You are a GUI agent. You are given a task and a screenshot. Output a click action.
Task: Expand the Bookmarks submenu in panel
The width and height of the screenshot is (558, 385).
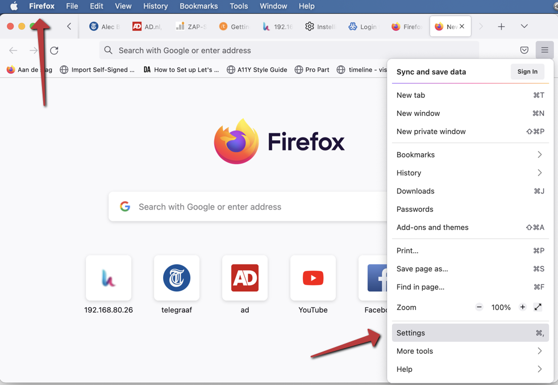[x=470, y=154]
